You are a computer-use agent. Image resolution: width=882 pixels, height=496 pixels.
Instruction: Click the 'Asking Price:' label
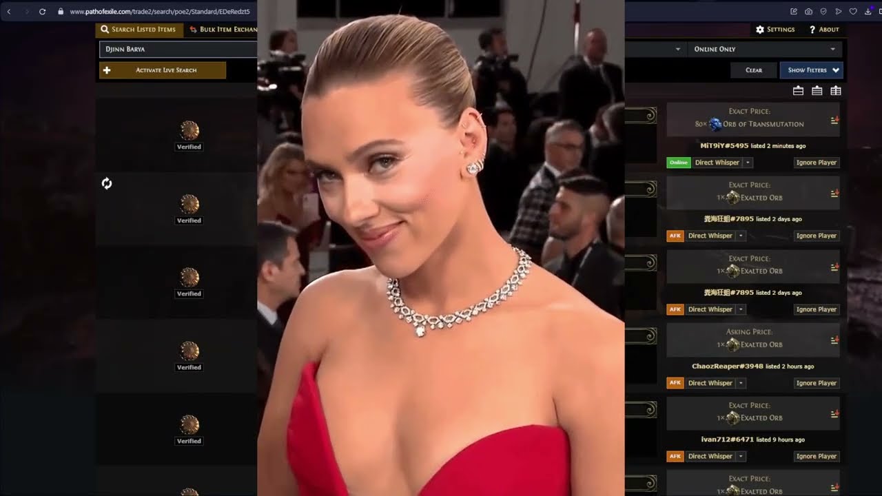pos(749,331)
